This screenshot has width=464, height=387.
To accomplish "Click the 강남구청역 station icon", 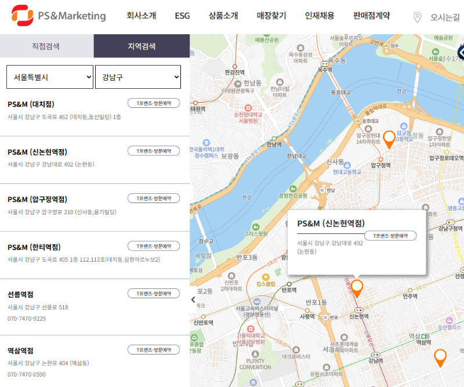I will [451, 222].
